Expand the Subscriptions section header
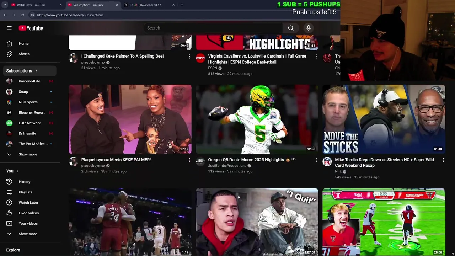This screenshot has height=256, width=455. 30,71
